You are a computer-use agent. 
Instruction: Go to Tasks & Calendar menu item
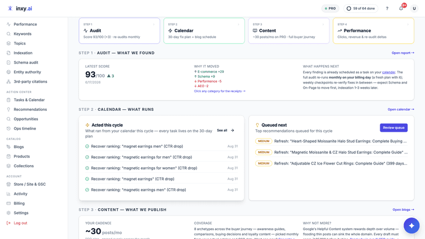(29, 99)
